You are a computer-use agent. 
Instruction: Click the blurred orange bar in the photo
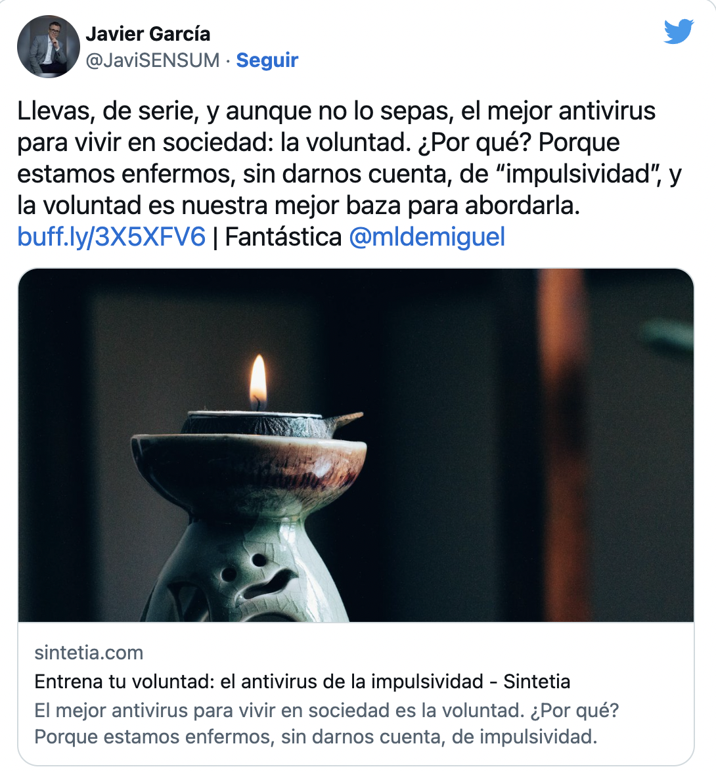click(563, 445)
